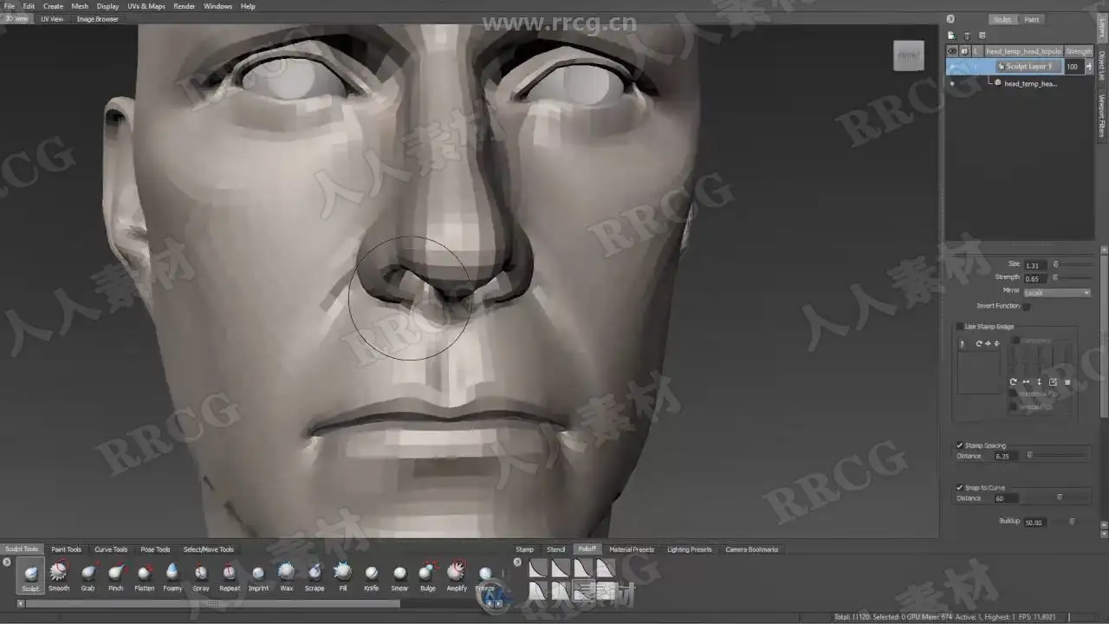Viewport: 1109px width, 624px height.
Task: Toggle visibility dot of head_temp_hea... object
Action: (952, 83)
